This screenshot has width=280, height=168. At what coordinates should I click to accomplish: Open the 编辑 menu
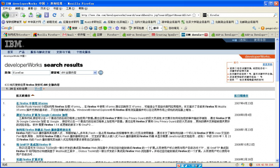click(20, 8)
